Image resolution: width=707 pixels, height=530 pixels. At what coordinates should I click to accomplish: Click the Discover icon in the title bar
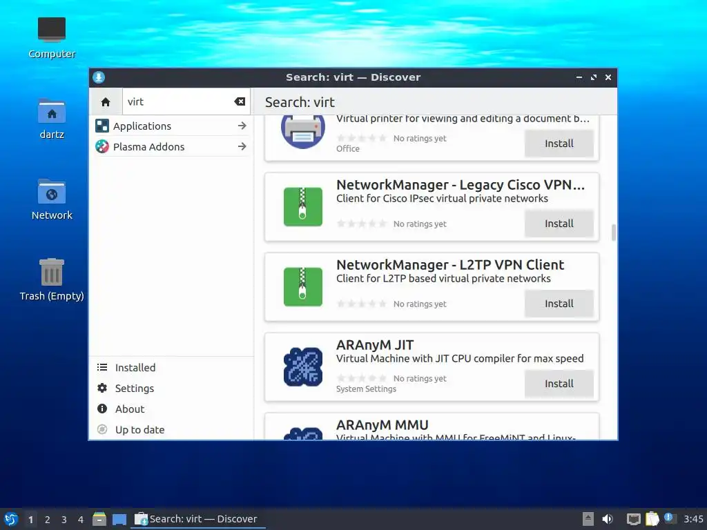coord(99,77)
